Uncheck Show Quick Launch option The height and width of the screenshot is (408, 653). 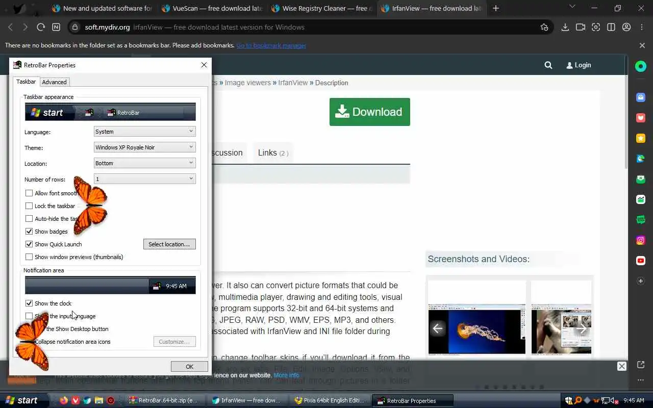point(29,244)
